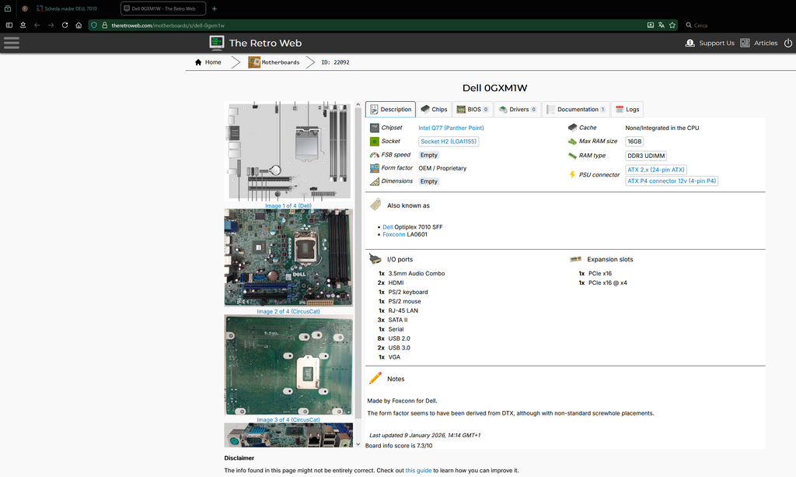Click the power icon in site header
The image size is (796, 477).
788,43
